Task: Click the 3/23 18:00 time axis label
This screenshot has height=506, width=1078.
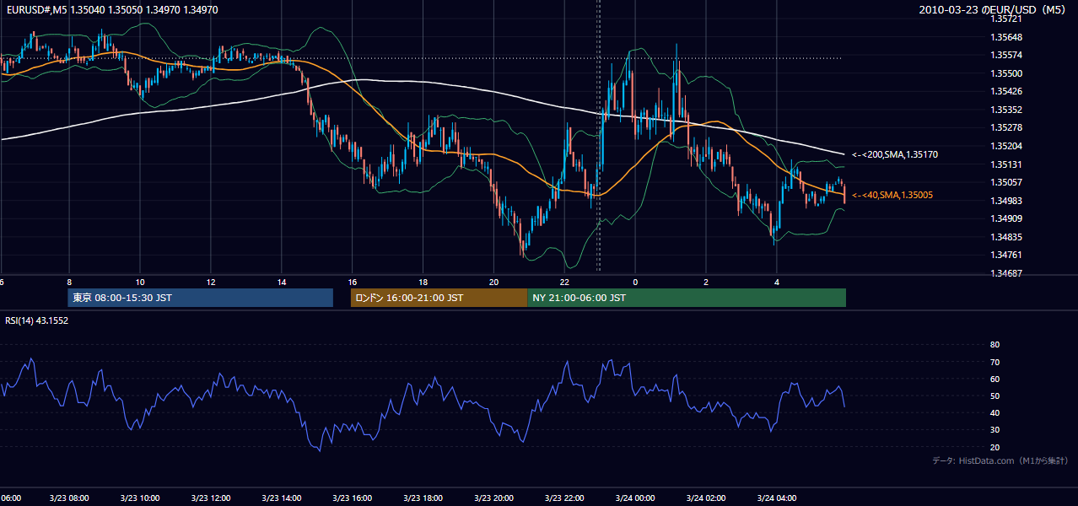Action: point(423,498)
